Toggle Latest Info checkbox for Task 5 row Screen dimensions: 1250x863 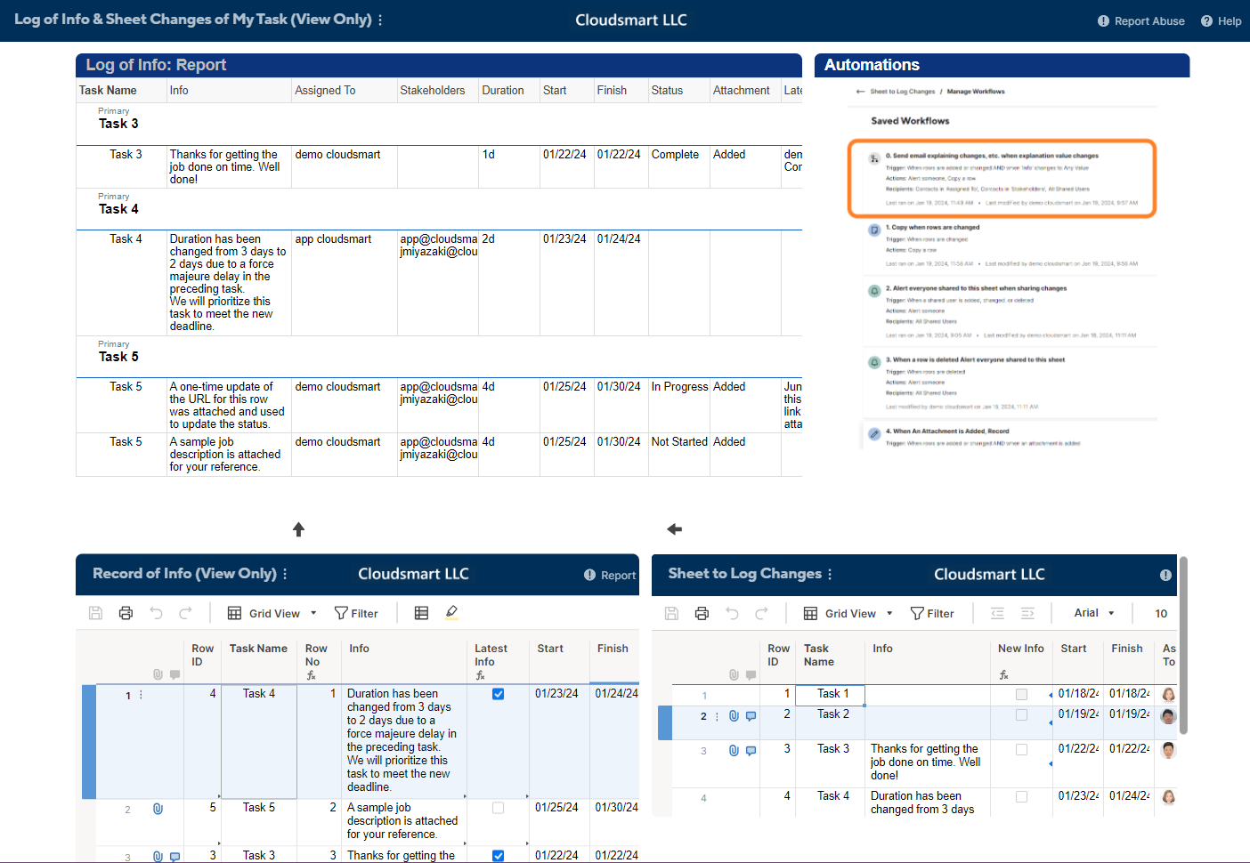point(498,808)
